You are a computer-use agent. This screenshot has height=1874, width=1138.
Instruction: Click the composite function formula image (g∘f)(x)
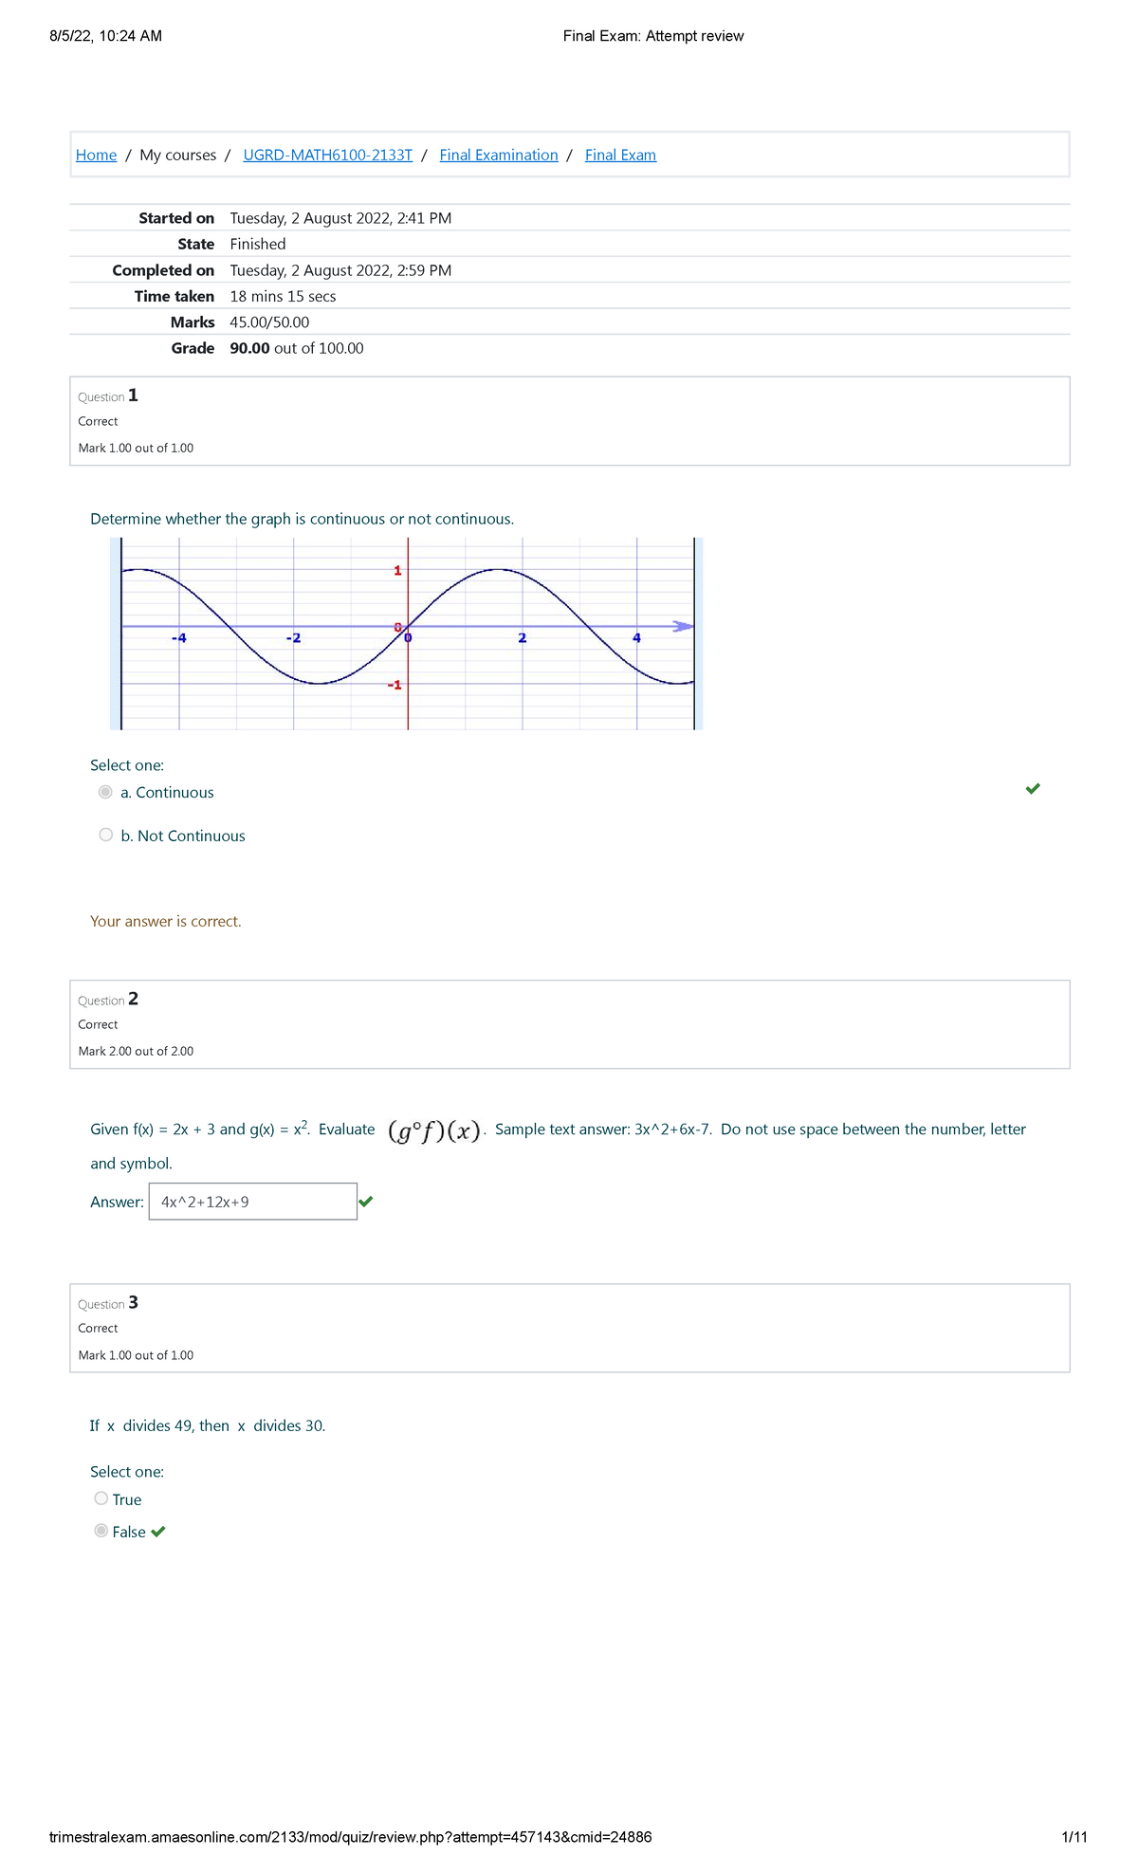click(434, 1130)
